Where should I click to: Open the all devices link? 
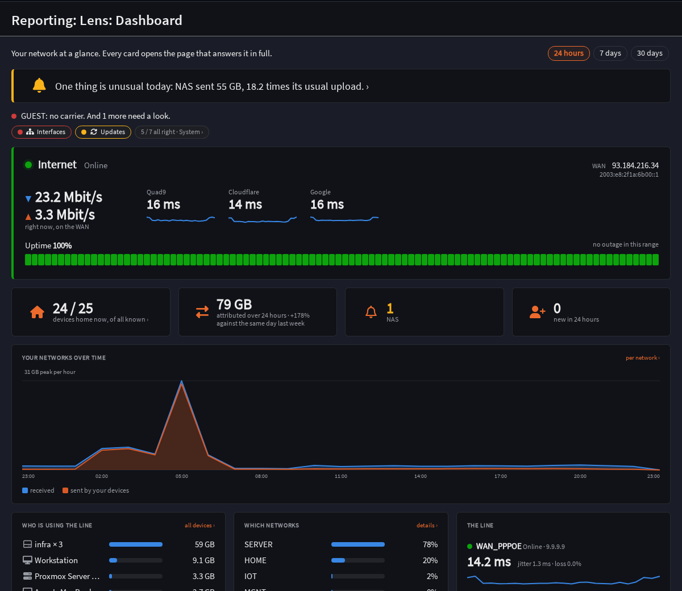click(x=199, y=526)
